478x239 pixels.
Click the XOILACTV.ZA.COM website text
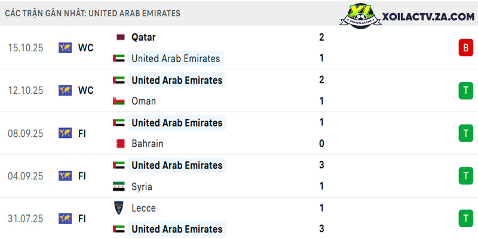coord(428,17)
